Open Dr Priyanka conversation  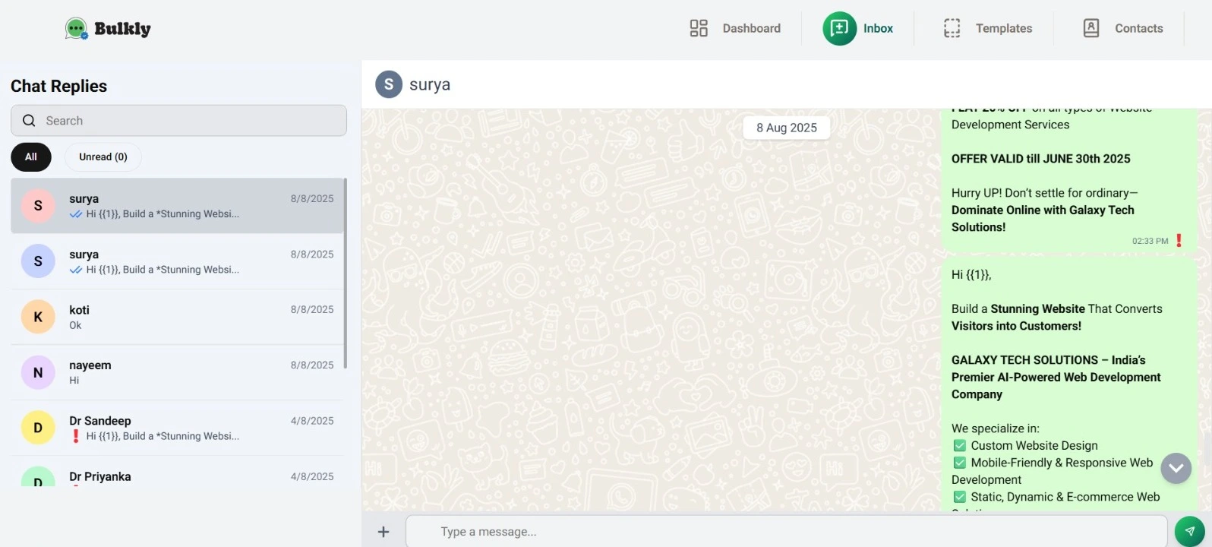click(x=177, y=473)
